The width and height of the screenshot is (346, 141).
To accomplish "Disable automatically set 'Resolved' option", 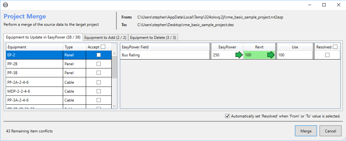I will click(x=227, y=116).
